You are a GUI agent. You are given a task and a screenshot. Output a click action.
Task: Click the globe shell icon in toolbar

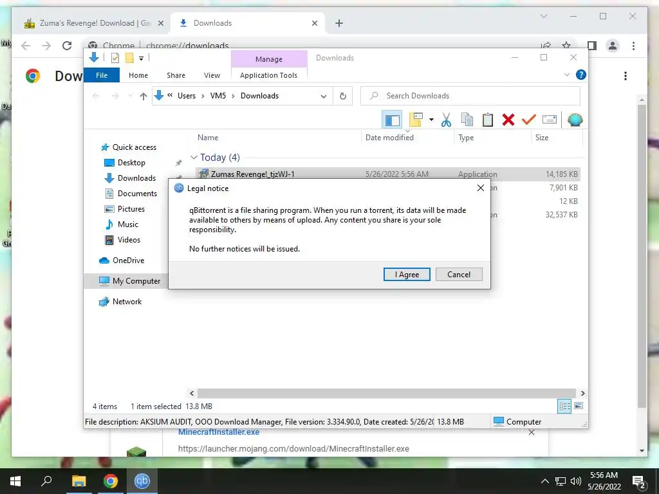tap(575, 120)
